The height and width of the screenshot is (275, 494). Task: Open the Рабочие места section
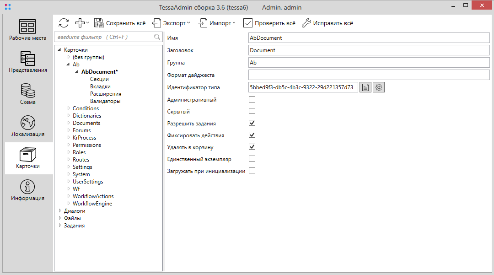pyautogui.click(x=28, y=30)
